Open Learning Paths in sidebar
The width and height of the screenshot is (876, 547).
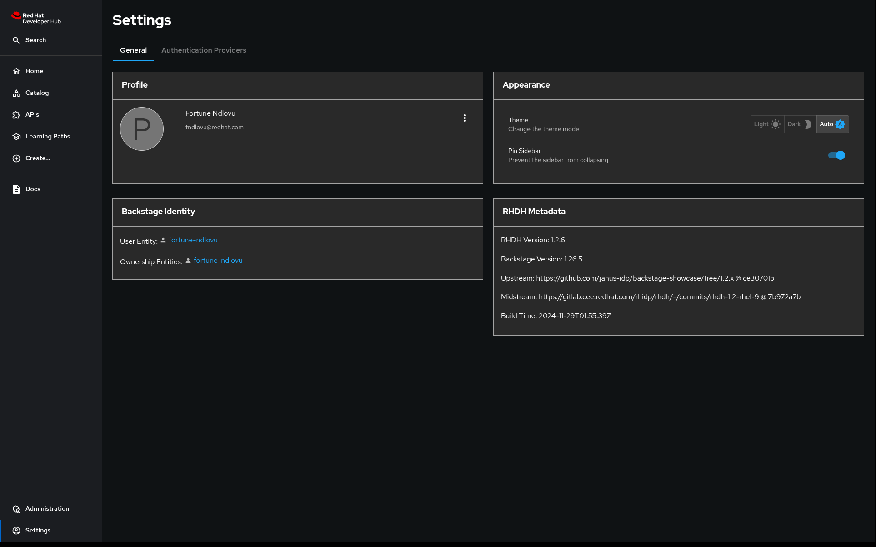[x=51, y=137]
